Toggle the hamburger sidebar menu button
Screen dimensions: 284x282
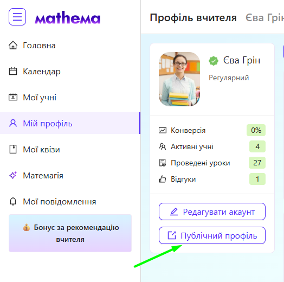click(x=17, y=17)
